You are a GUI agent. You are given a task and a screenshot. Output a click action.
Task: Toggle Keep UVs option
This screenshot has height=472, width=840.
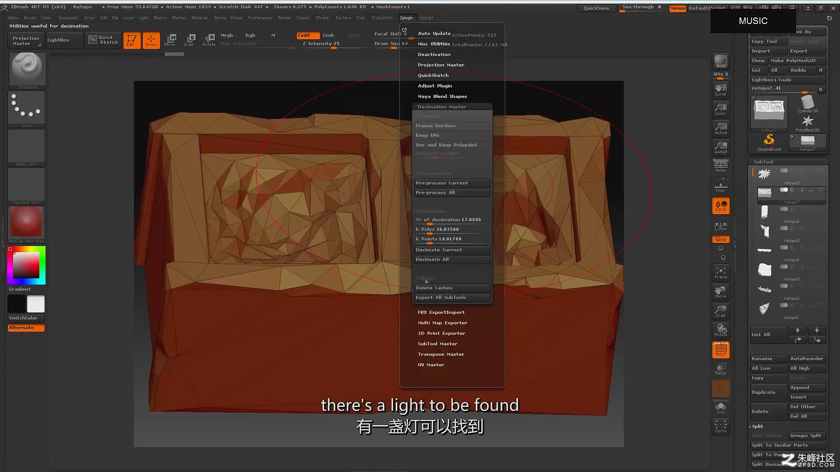click(452, 135)
